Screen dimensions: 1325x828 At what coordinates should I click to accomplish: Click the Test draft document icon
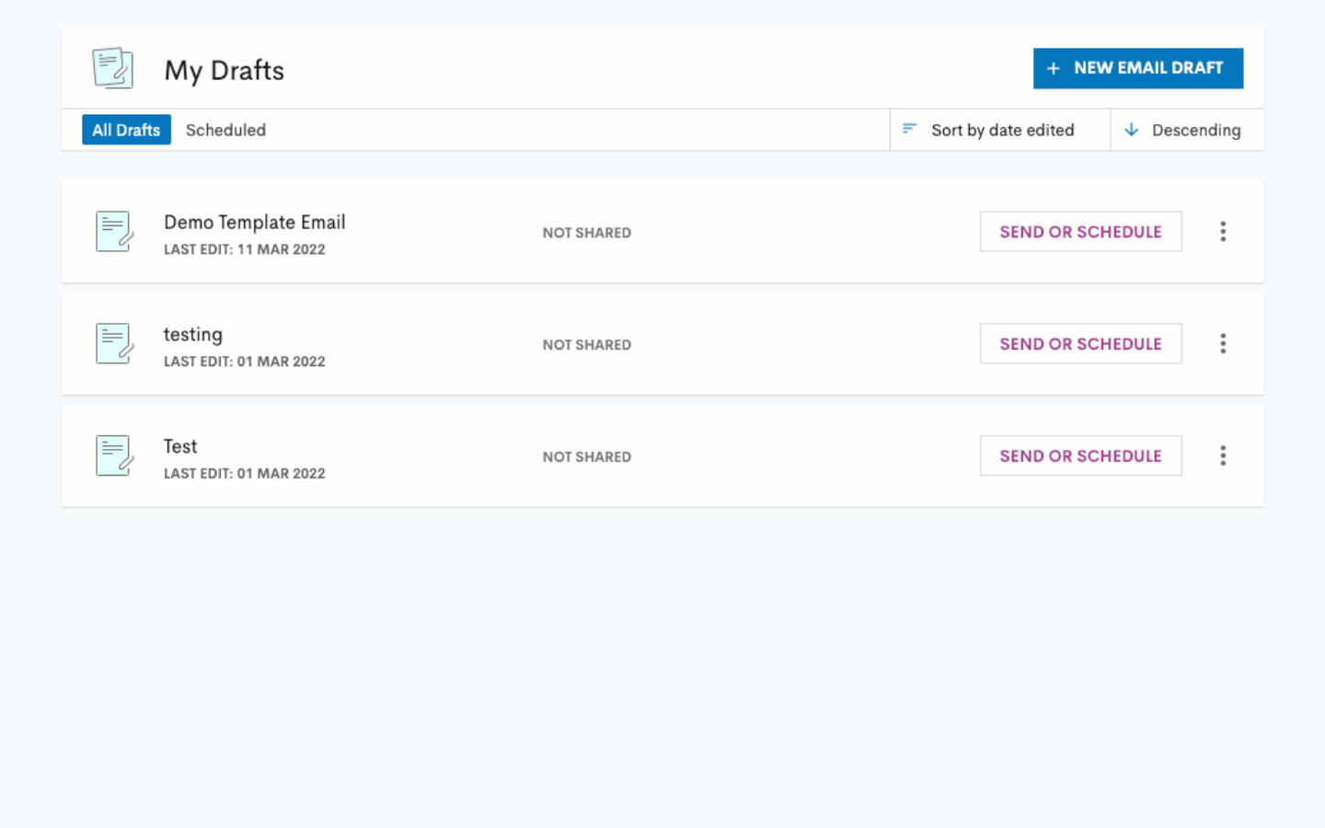pos(115,455)
